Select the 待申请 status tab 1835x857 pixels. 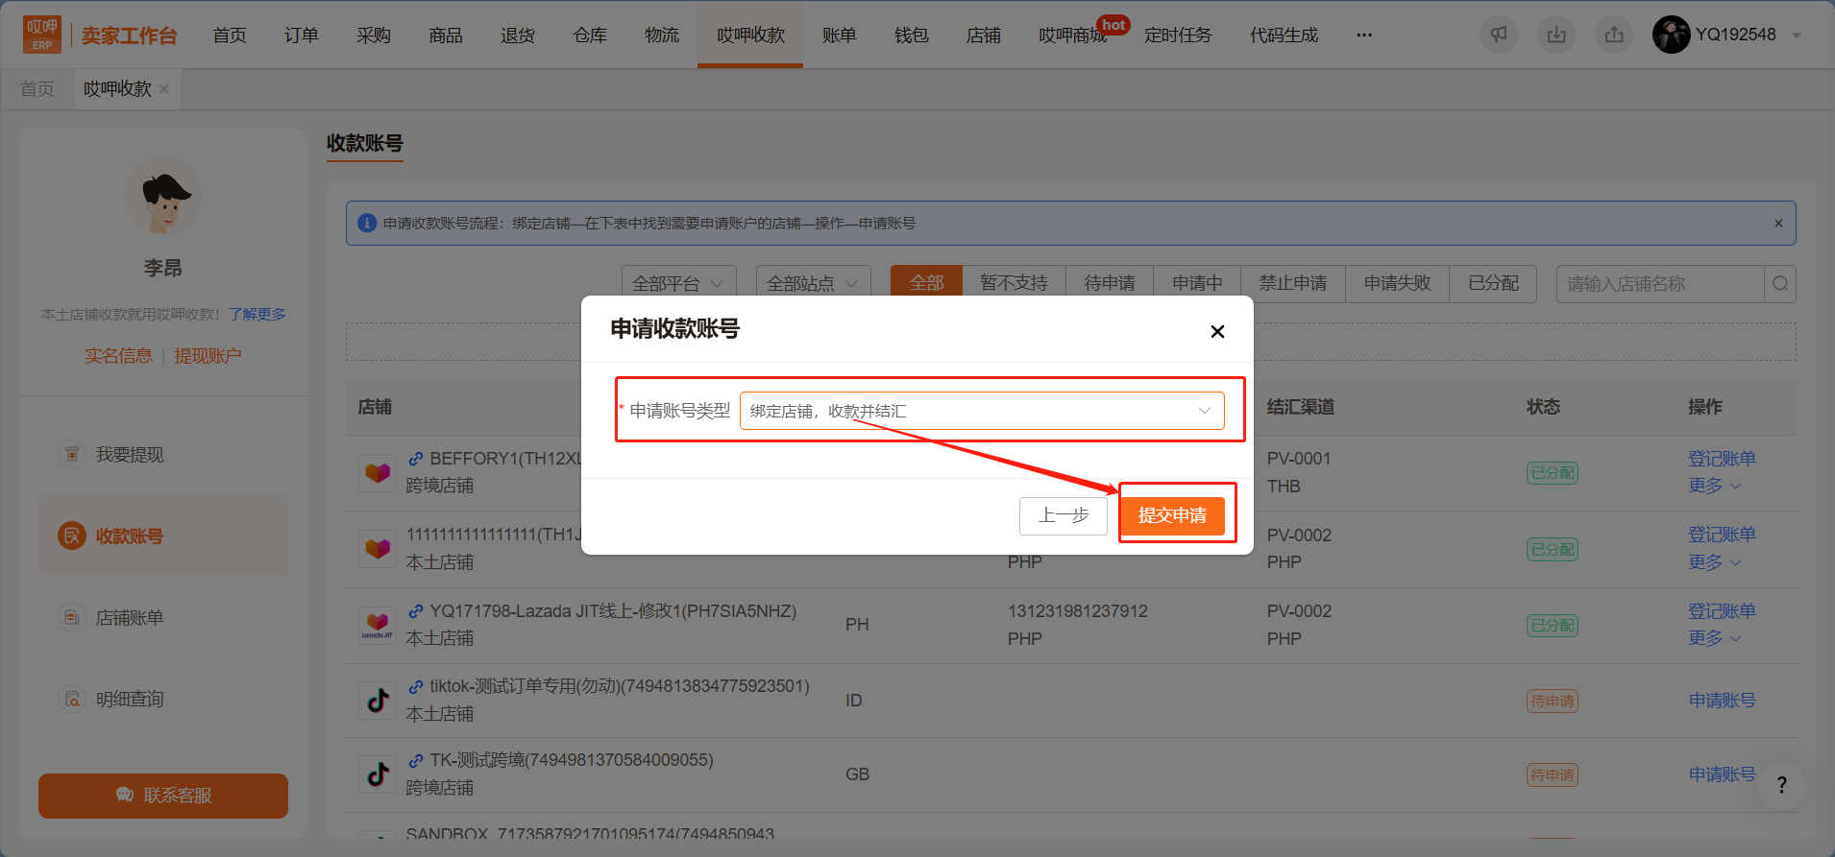(x=1110, y=283)
